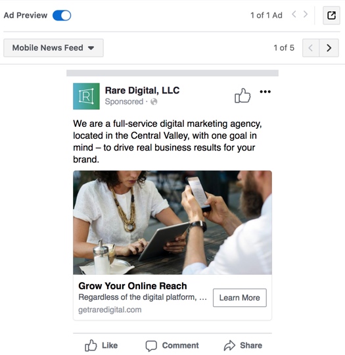Open the Mobile News Feed dropdown
Viewport: 345px width, 355px height.
[x=53, y=48]
